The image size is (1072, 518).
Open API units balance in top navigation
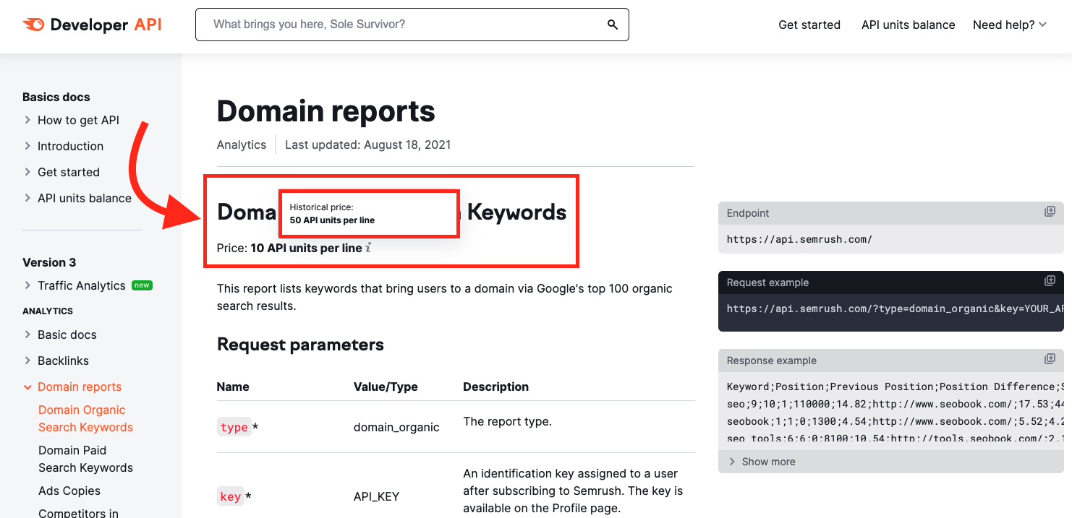pos(908,25)
